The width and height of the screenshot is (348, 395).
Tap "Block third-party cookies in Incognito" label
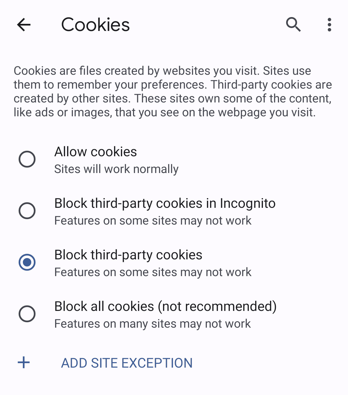tap(165, 203)
